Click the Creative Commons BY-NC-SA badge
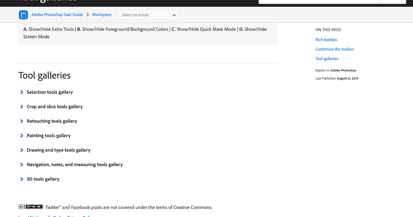This screenshot has height=217, width=413. pyautogui.click(x=31, y=207)
